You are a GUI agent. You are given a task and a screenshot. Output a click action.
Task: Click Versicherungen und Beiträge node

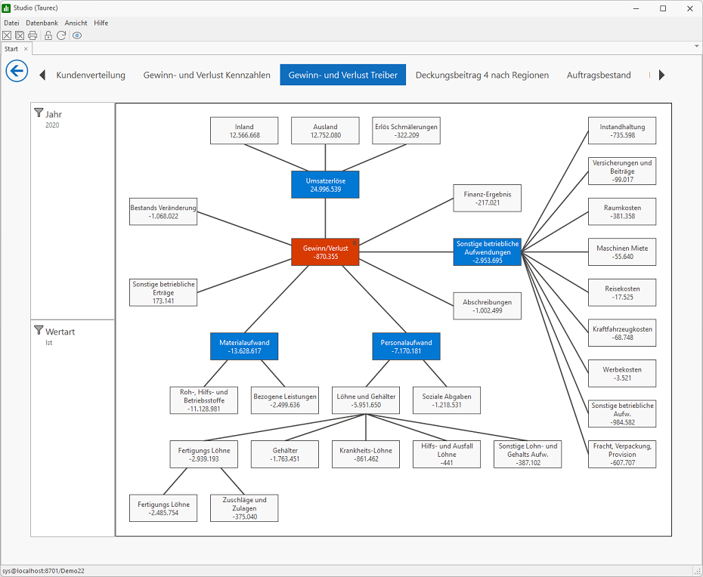(x=622, y=171)
